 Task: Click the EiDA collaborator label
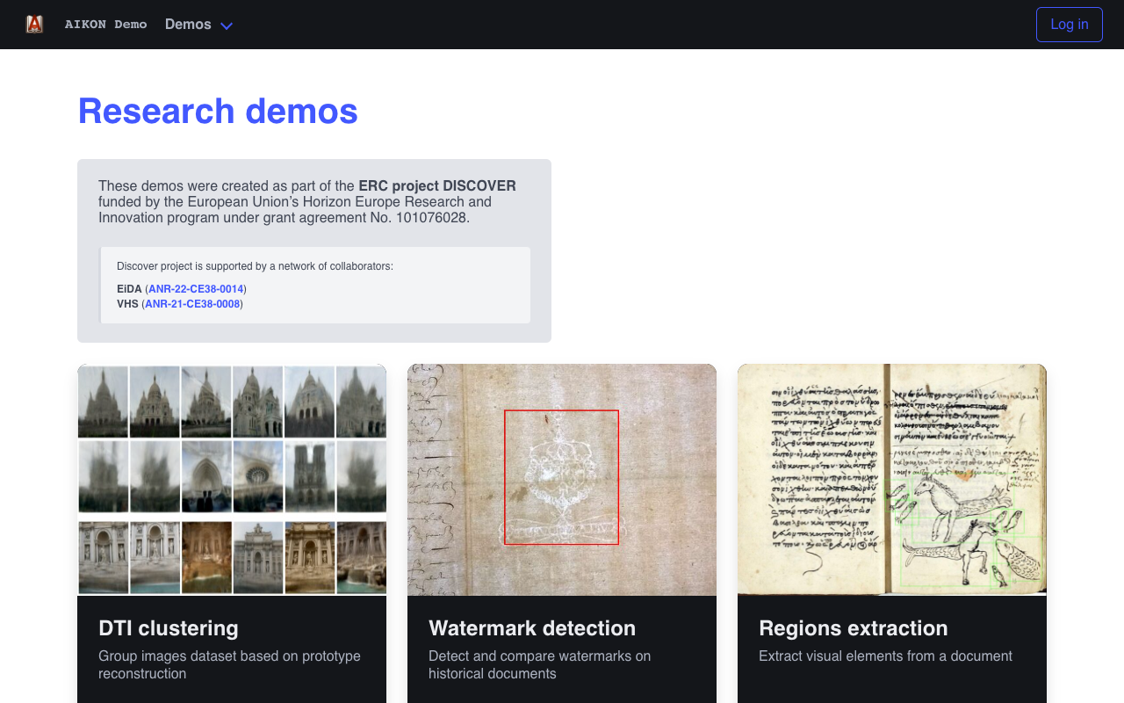coord(129,289)
